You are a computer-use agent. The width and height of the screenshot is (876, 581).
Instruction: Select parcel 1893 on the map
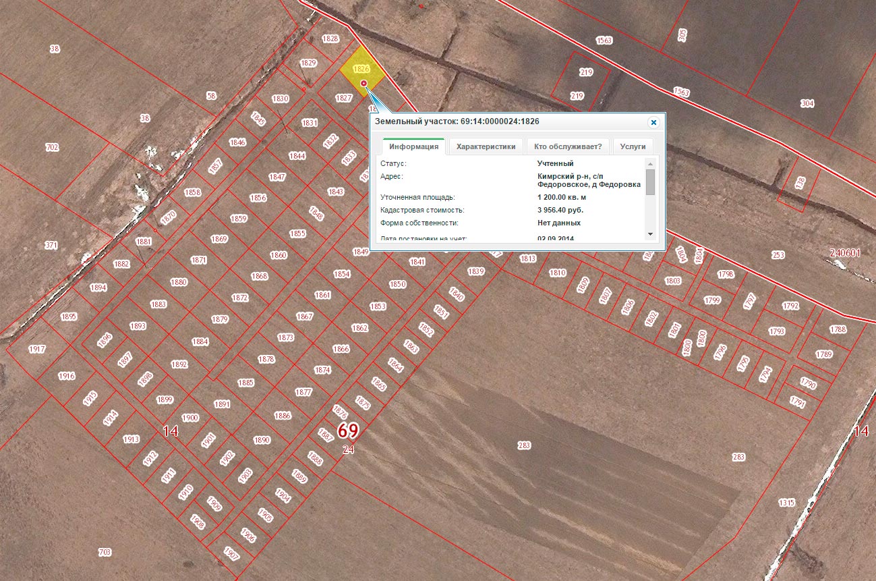(x=138, y=326)
